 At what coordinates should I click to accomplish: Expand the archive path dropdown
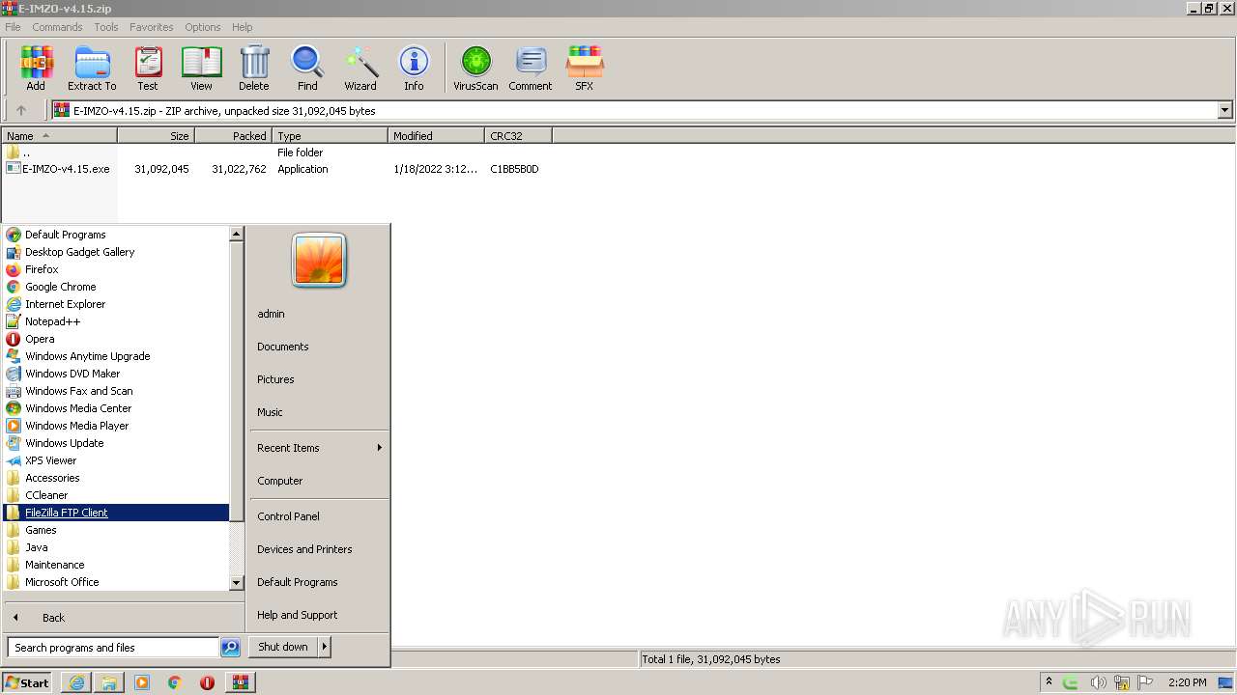(x=1225, y=110)
